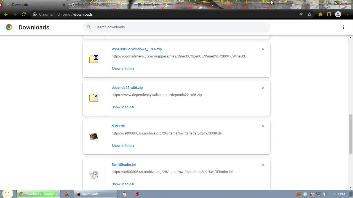The width and height of the screenshot is (353, 198).
Task: Open the Chrome profile avatar
Action: [338, 14]
